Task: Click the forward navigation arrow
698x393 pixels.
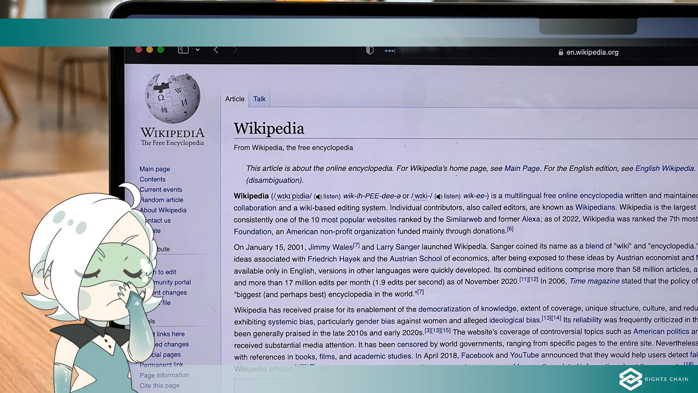Action: [235, 50]
